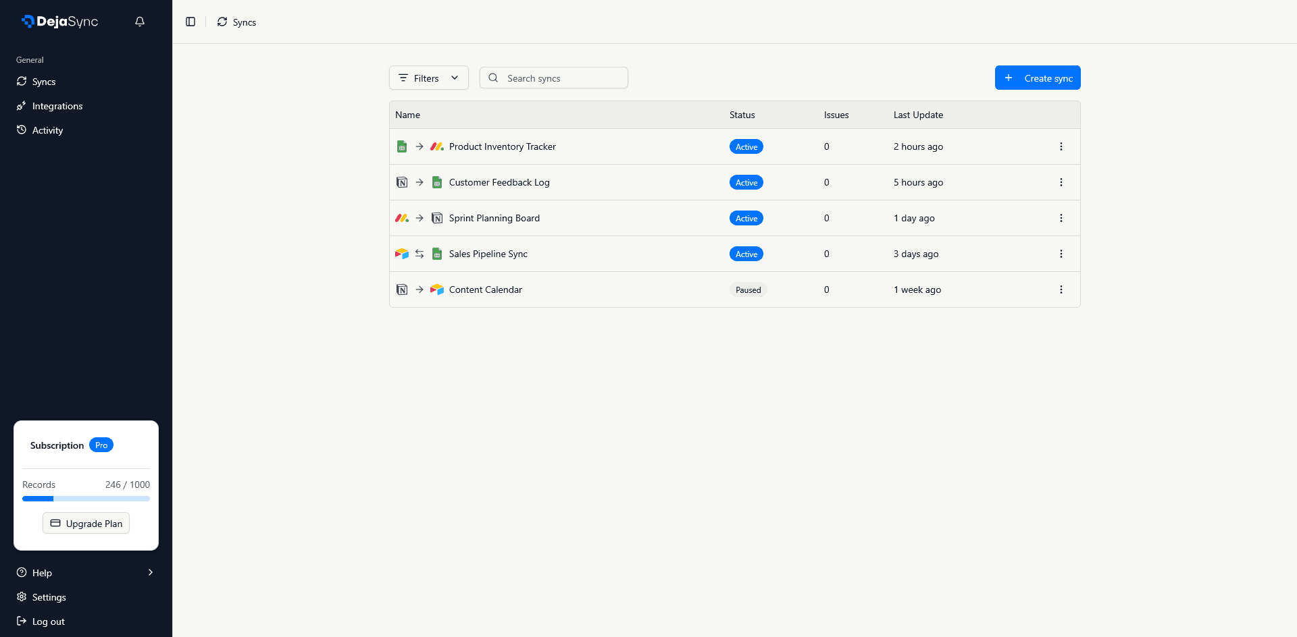This screenshot has height=637, width=1297.
Task: Click the Notion icon on Content Calendar row
Action: (x=402, y=289)
